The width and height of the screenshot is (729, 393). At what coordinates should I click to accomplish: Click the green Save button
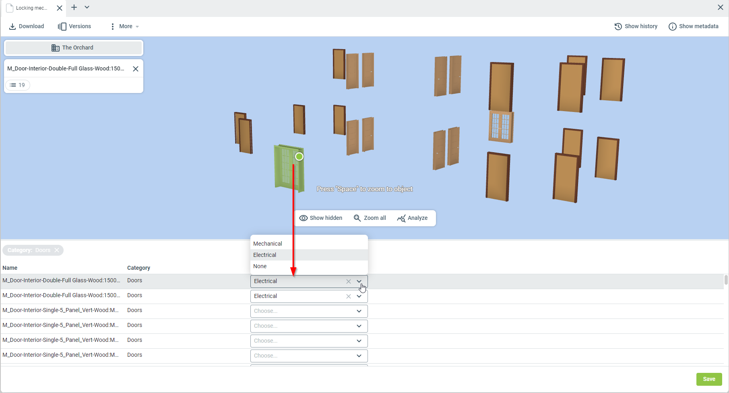tap(709, 379)
